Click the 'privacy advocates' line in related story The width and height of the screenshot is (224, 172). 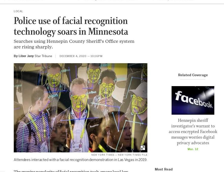(x=193, y=143)
